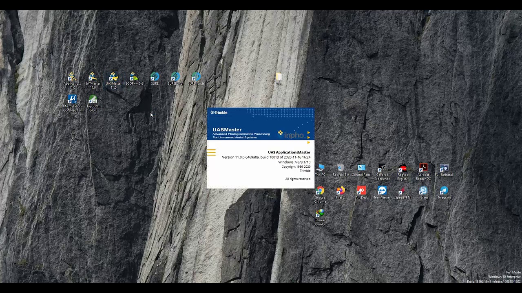
Task: Select the UASMaster 11.0 desktop shortcut
Action: 113,81
